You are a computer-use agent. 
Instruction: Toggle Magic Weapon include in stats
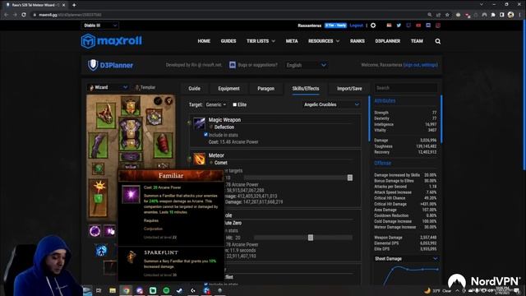point(205,135)
